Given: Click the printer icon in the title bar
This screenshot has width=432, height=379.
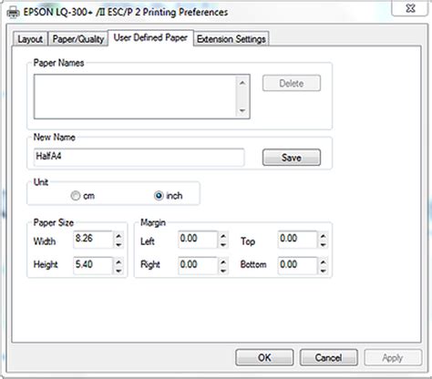Looking at the screenshot, I should 13,13.
